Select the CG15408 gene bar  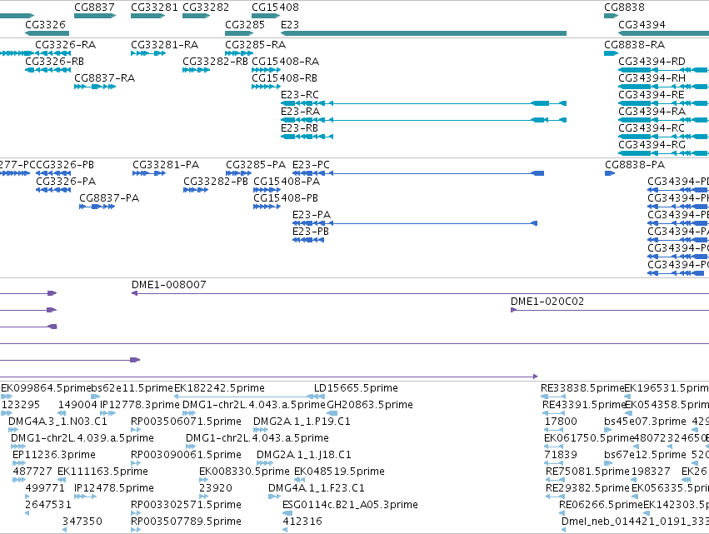click(x=266, y=16)
